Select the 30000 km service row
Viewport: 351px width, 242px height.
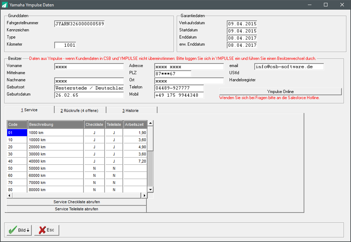click(77, 154)
